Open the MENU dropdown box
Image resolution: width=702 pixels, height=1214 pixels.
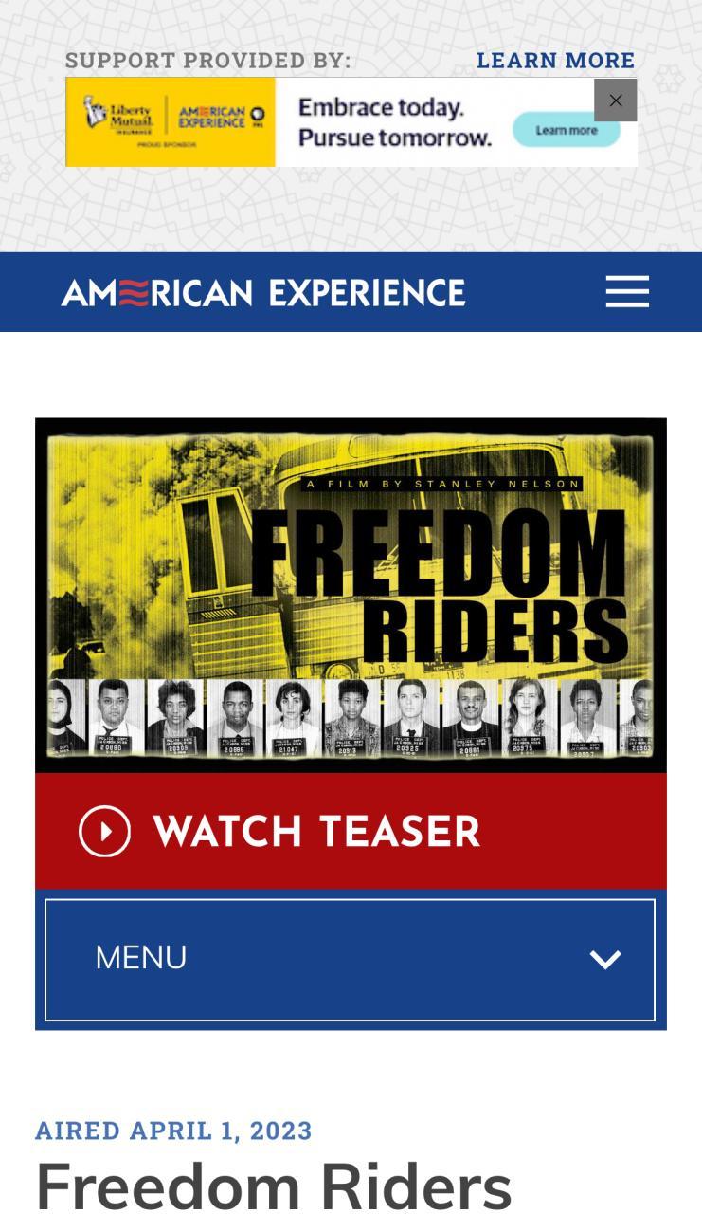[x=350, y=960]
